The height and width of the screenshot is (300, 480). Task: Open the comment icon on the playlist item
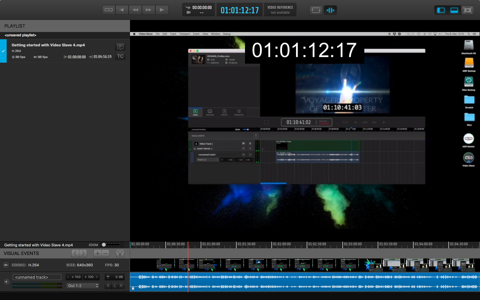tap(120, 47)
